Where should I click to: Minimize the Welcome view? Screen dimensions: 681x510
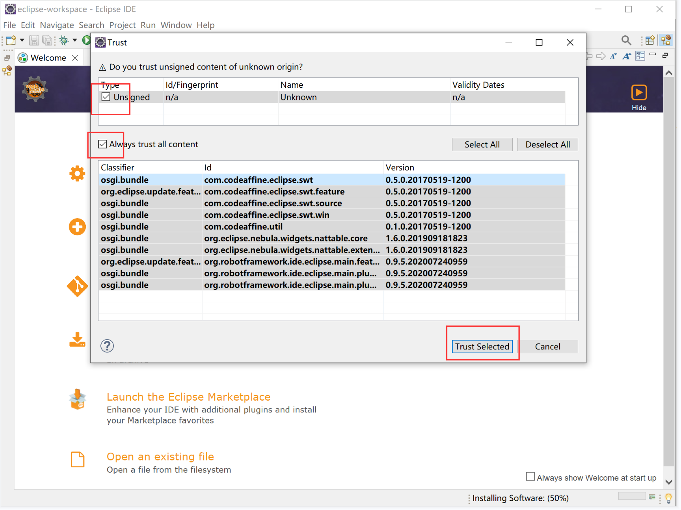click(x=653, y=54)
